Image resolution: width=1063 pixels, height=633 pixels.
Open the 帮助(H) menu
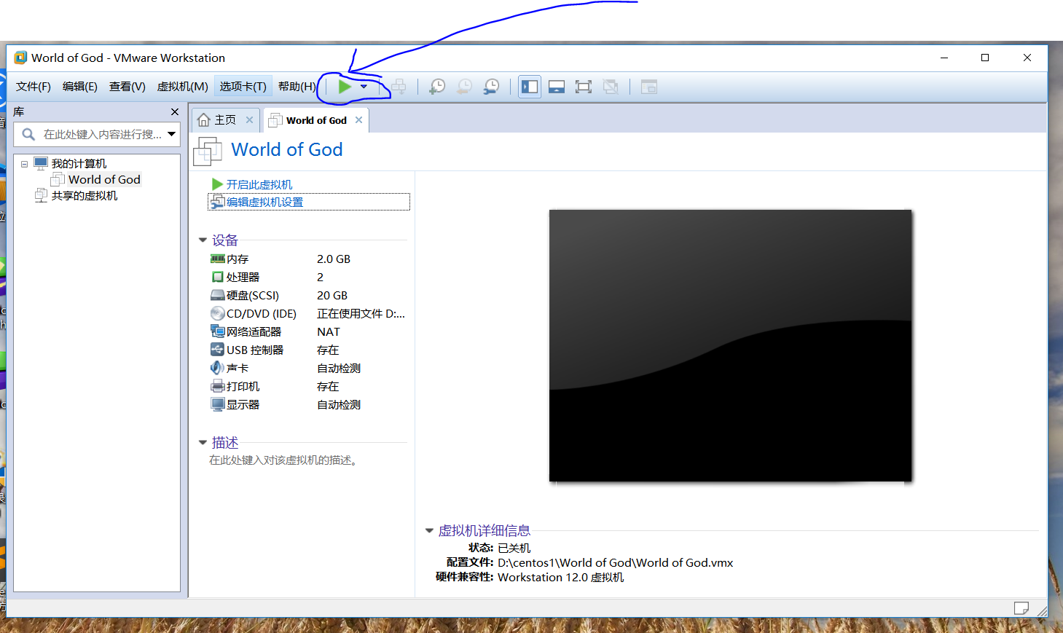297,87
